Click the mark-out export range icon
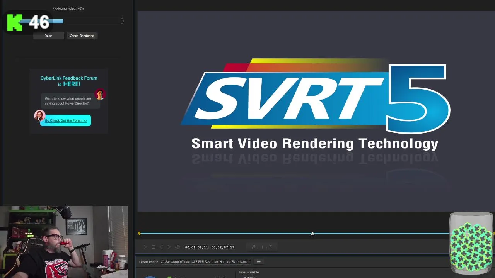The height and width of the screenshot is (278, 495). [x=270, y=247]
